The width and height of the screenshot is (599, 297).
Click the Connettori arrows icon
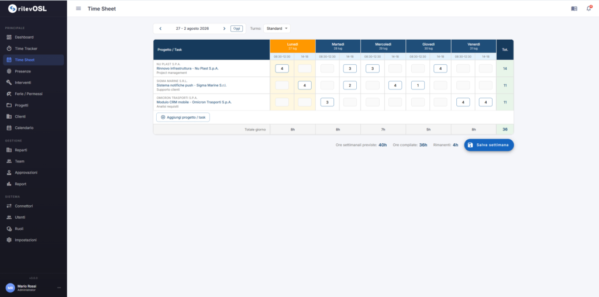click(x=9, y=206)
